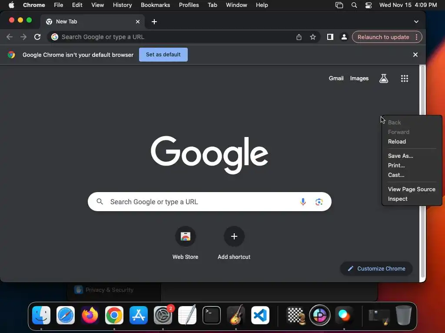Open Chrome three-dot menu
Image resolution: width=445 pixels, height=333 pixels.
pyautogui.click(x=416, y=37)
